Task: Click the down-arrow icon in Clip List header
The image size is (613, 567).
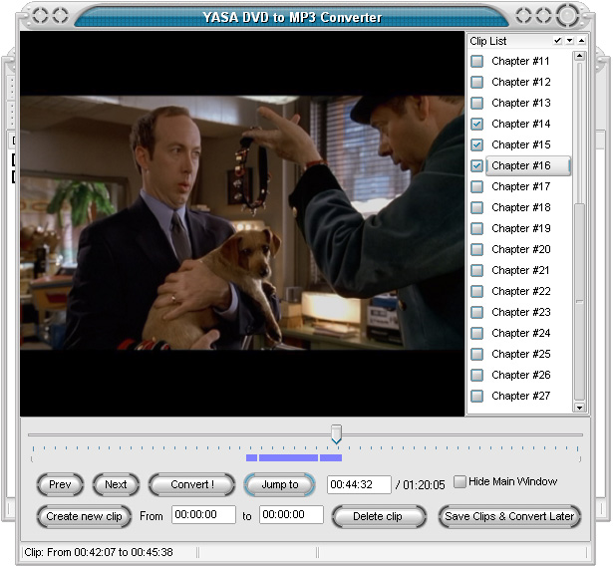Action: point(569,41)
